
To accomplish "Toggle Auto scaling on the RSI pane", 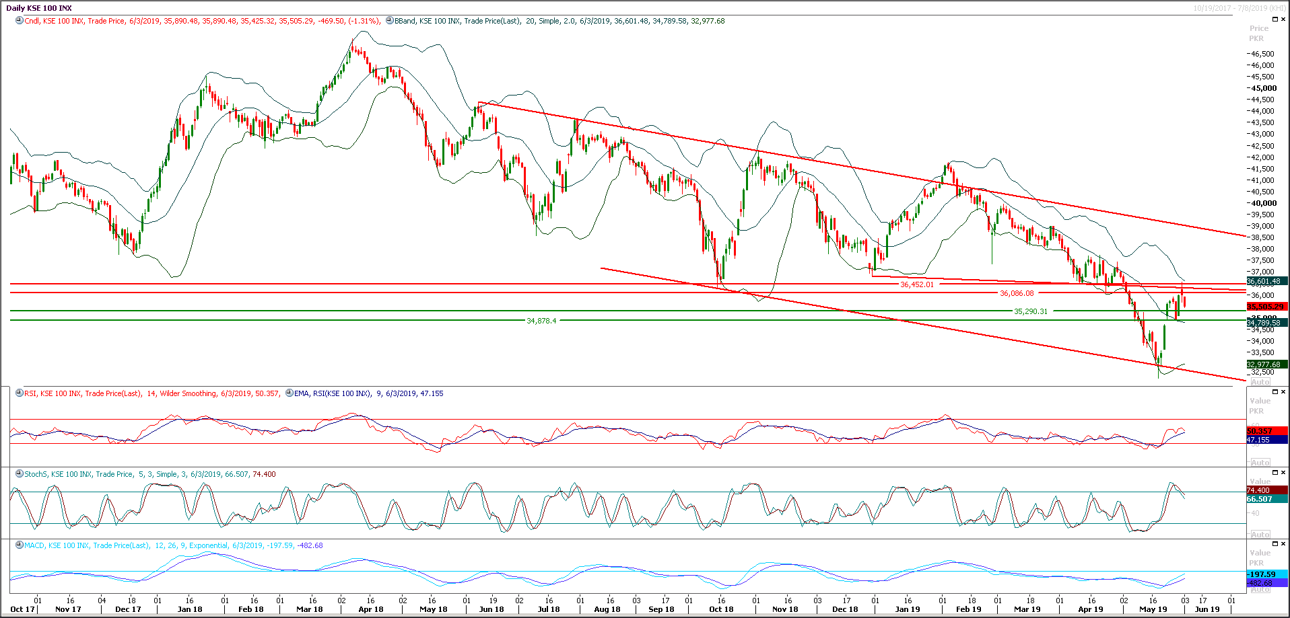I will [1260, 462].
